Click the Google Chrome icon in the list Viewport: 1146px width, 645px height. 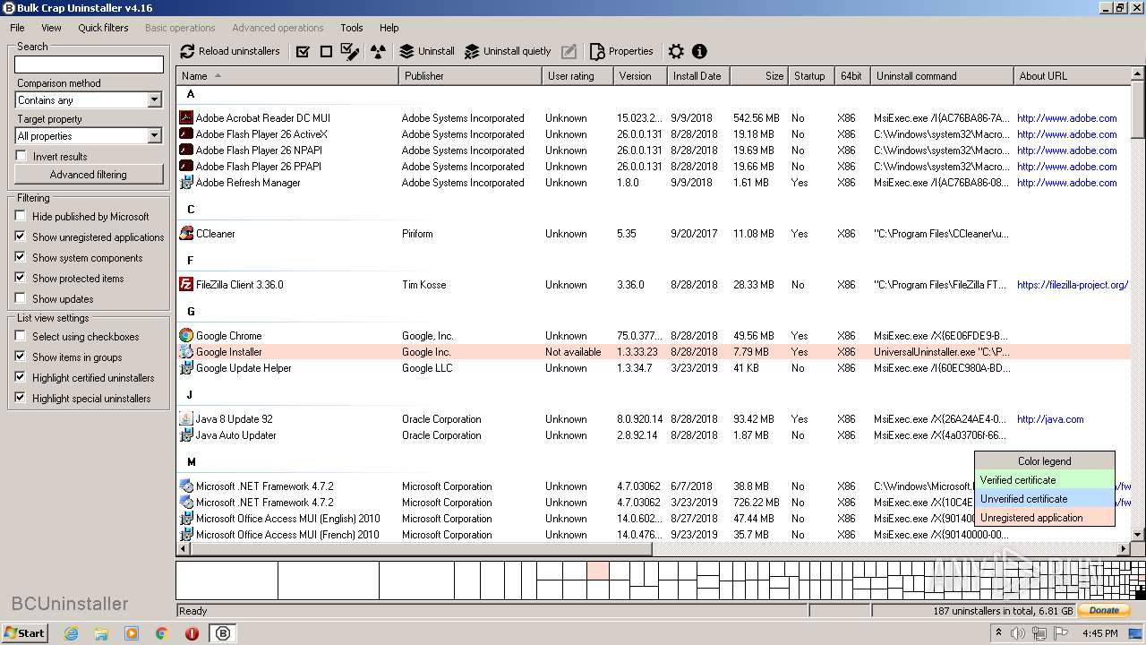point(186,335)
